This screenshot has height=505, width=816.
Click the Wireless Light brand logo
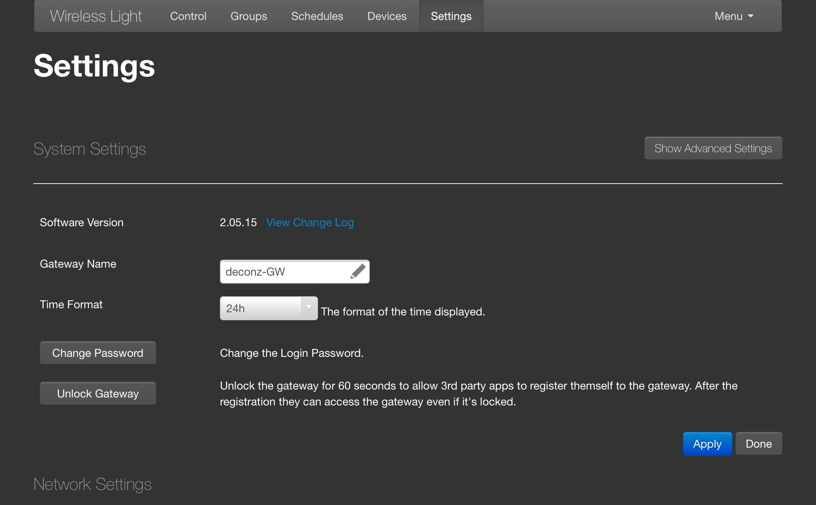(96, 16)
